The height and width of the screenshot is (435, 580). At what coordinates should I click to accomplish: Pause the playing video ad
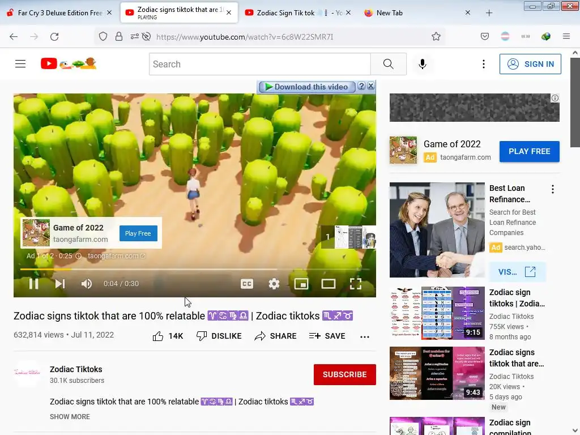[x=33, y=284]
